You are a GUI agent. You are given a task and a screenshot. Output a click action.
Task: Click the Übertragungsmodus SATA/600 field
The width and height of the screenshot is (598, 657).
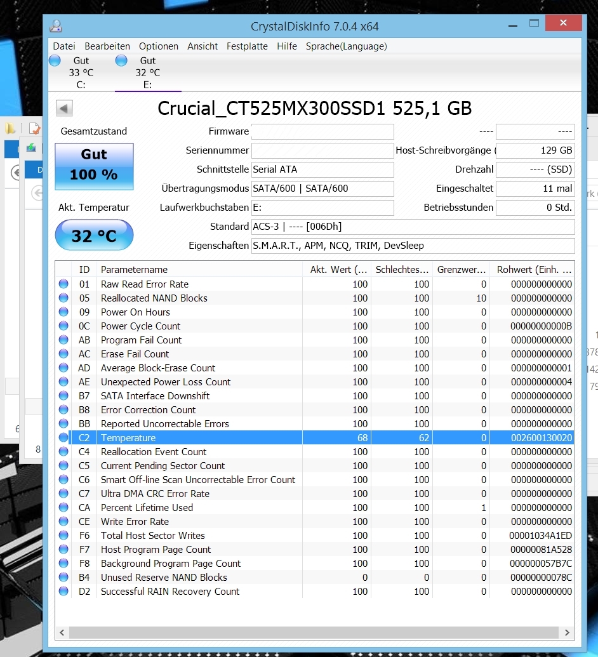tap(322, 189)
